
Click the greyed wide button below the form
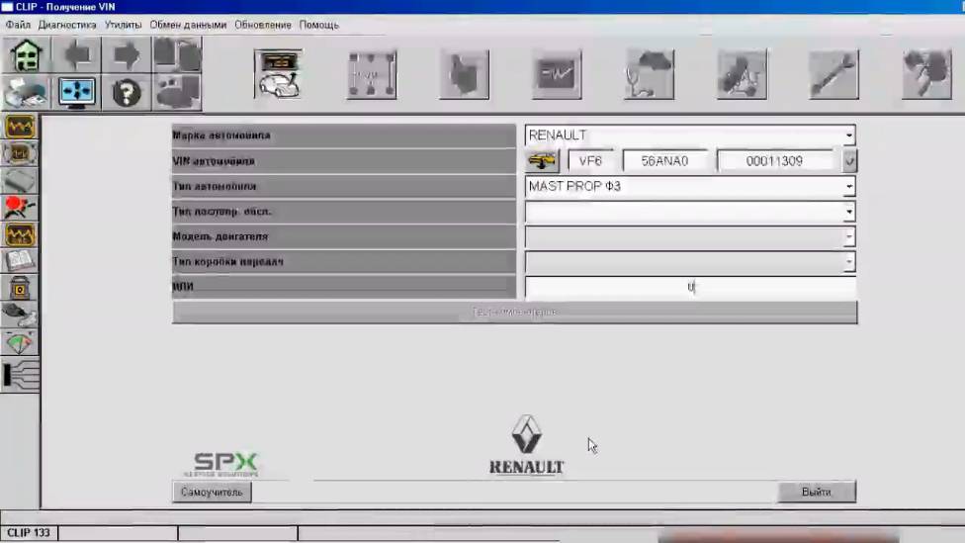[514, 313]
